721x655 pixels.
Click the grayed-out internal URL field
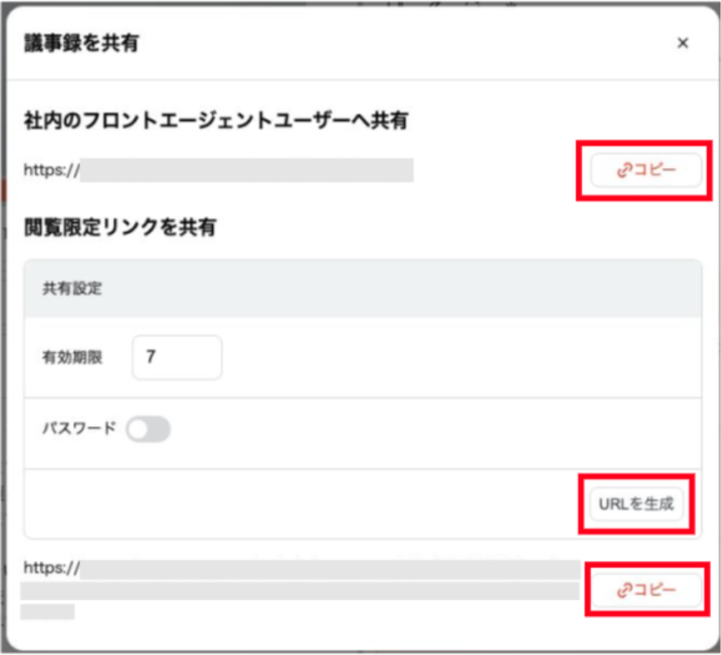pyautogui.click(x=247, y=170)
